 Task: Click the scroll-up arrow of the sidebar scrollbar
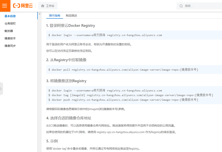(40, 14)
